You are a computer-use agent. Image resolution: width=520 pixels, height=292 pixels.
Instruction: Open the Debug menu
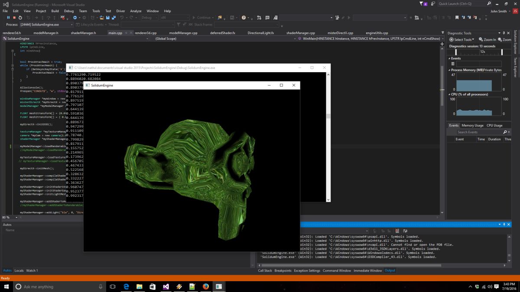[x=68, y=11]
